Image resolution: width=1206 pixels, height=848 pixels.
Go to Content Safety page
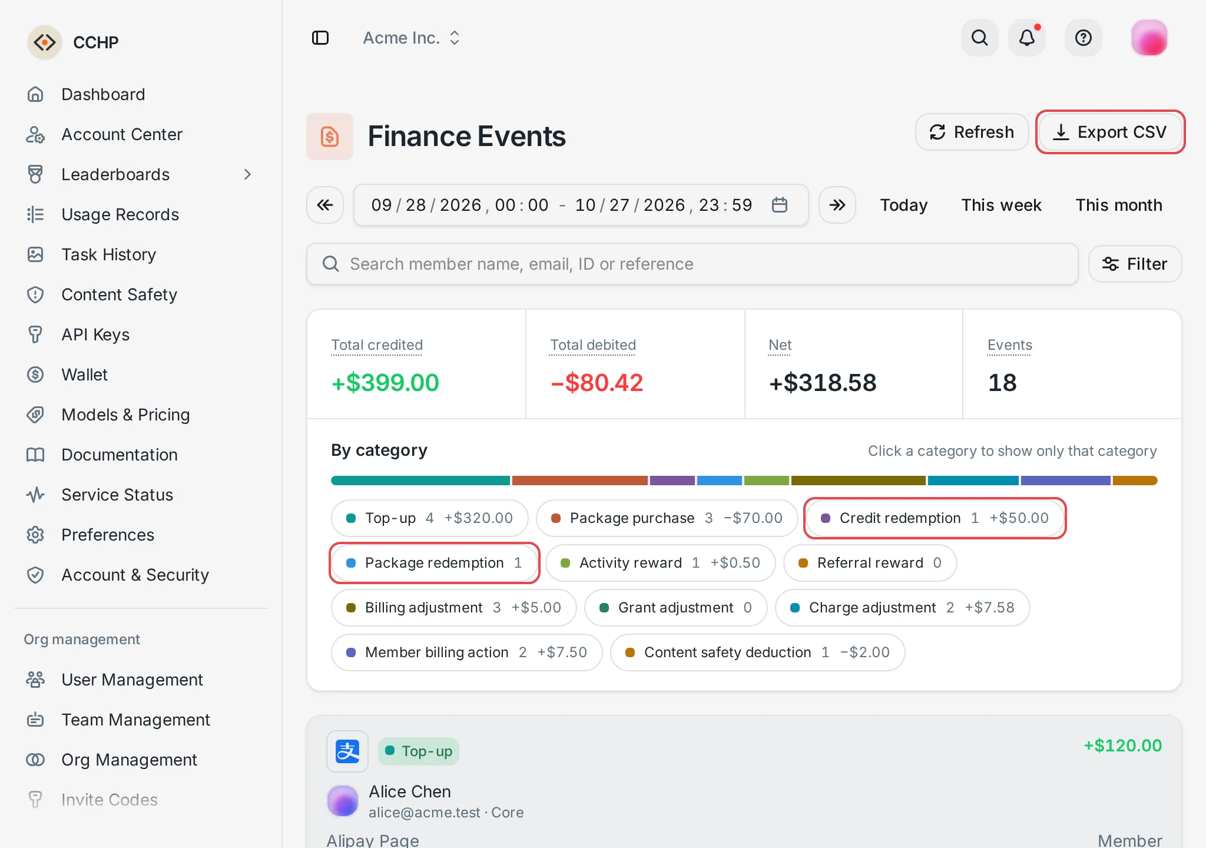pos(141,294)
